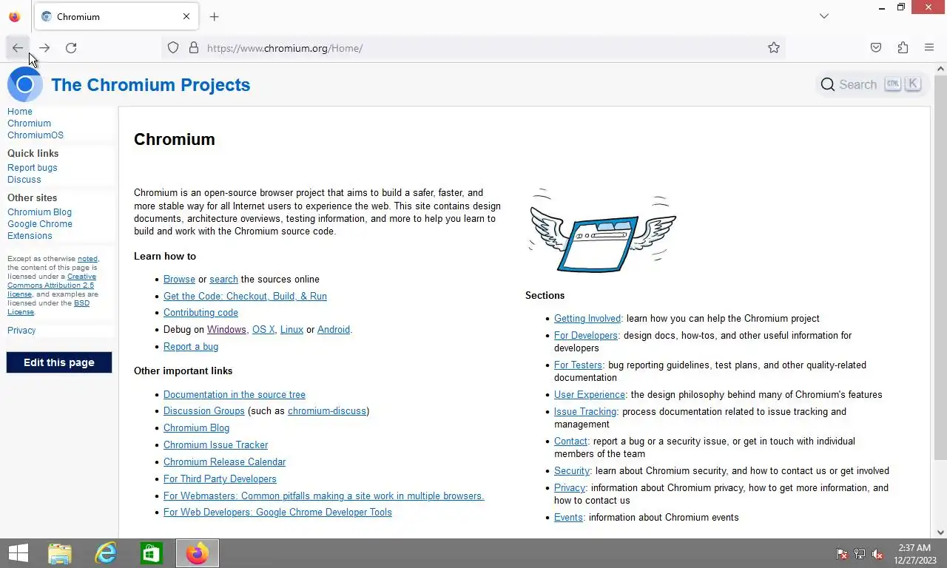Open Firefox hamburger application menu
This screenshot has width=947, height=568.
pos(929,48)
